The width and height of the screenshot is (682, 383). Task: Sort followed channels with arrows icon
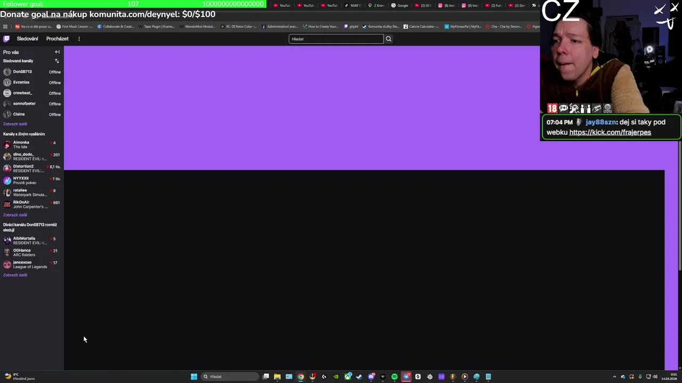click(57, 61)
